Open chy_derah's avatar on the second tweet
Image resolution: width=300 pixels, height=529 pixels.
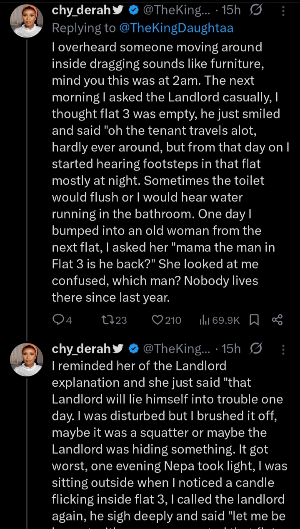[26, 359]
